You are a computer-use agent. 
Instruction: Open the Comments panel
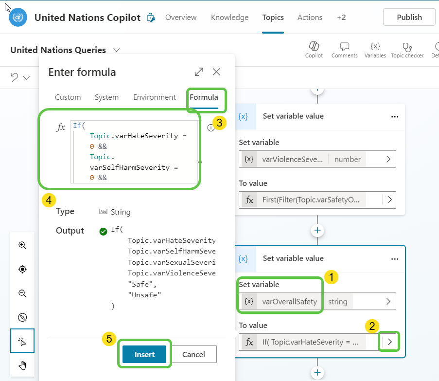(x=344, y=50)
